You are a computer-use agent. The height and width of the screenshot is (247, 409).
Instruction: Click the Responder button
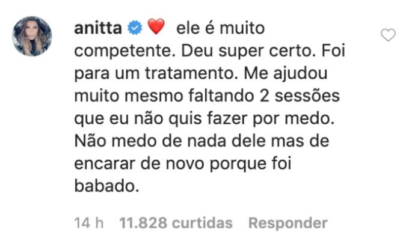[x=288, y=223]
